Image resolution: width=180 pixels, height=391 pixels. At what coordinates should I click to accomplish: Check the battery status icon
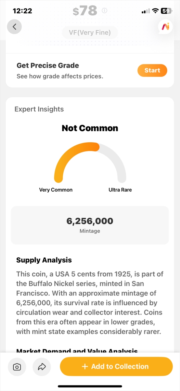coord(166,11)
